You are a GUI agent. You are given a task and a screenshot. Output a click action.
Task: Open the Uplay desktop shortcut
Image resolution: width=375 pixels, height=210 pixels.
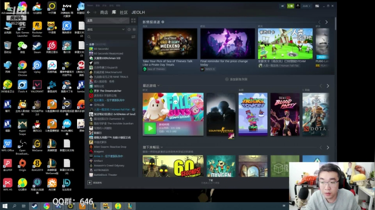(37, 67)
